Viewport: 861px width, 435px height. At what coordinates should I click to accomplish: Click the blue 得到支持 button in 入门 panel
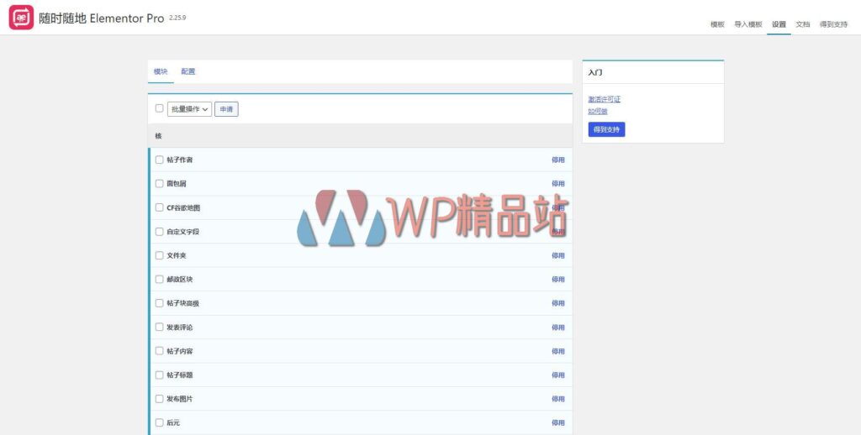click(606, 129)
